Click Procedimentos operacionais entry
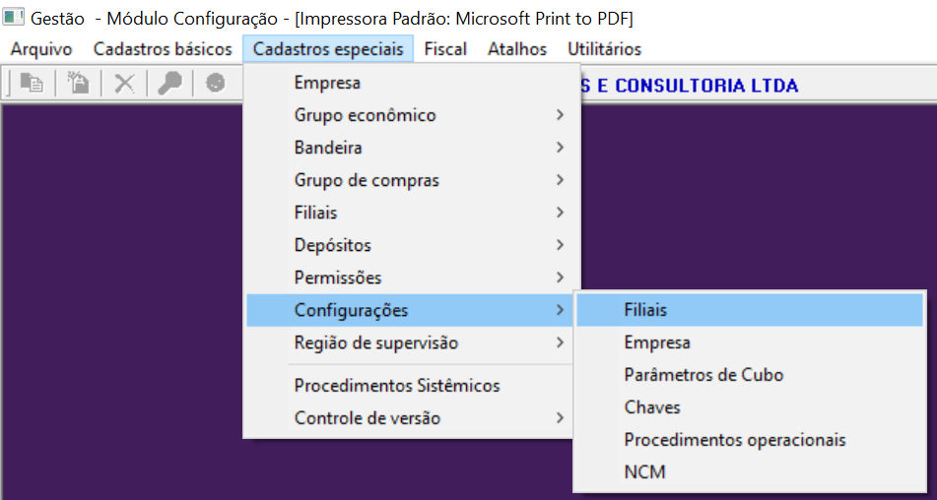This screenshot has width=937, height=500. point(734,440)
